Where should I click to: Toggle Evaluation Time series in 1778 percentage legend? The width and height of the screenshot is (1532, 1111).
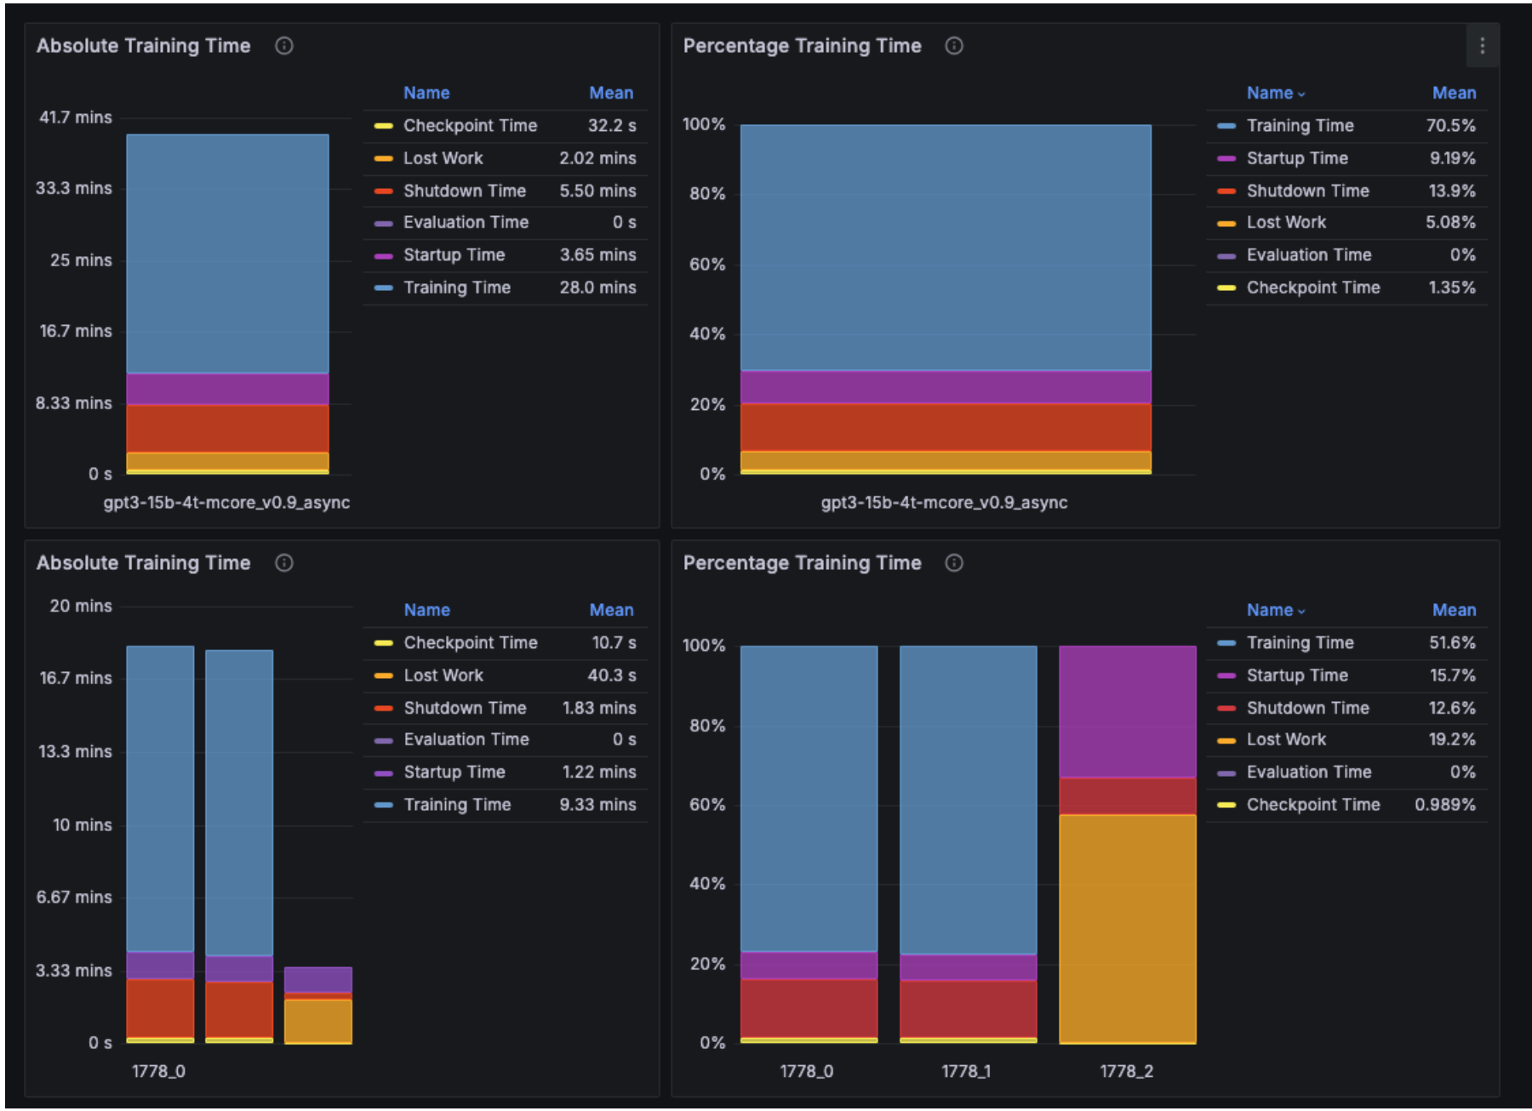click(x=1308, y=772)
